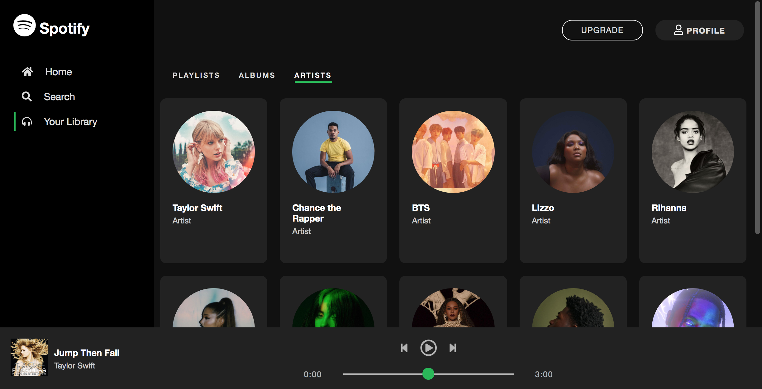Click the Jump Then Fall song title
Viewport: 762px width, 389px height.
87,353
